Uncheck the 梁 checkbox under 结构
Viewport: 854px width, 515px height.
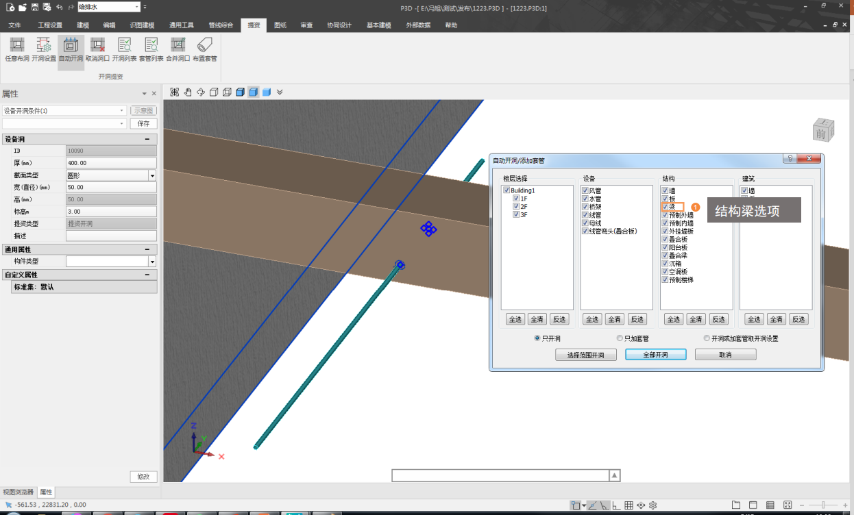tap(665, 207)
